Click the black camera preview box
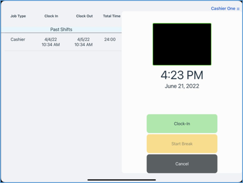The height and width of the screenshot is (183, 243). point(182,44)
